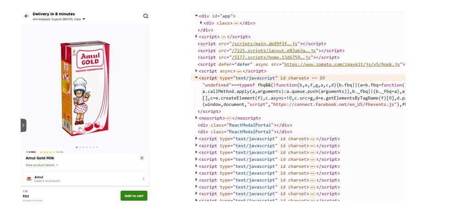
Task: Click the ellipsis in the script async row
Action: tap(239, 71)
